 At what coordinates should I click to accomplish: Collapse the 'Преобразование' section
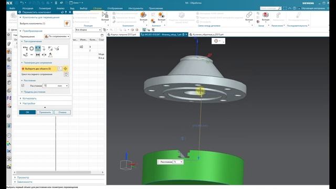31,31
